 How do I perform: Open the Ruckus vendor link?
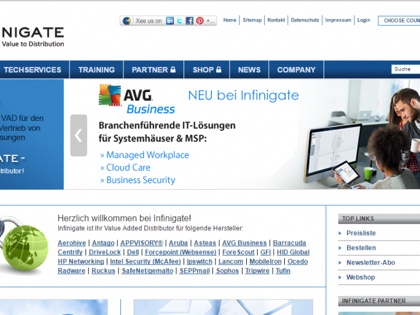tap(103, 271)
